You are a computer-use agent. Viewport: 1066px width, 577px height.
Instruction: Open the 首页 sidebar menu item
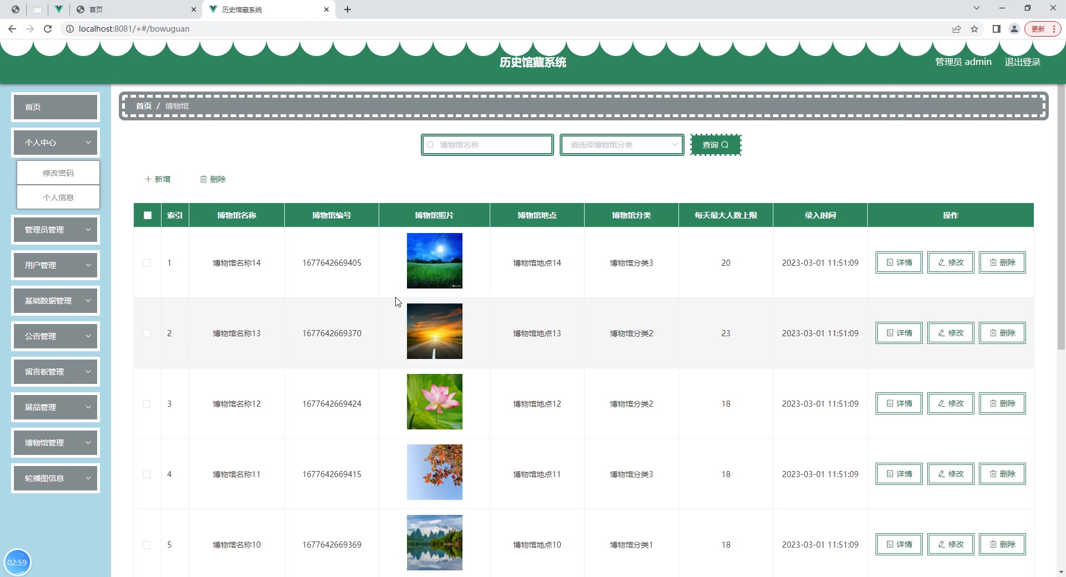pos(56,107)
